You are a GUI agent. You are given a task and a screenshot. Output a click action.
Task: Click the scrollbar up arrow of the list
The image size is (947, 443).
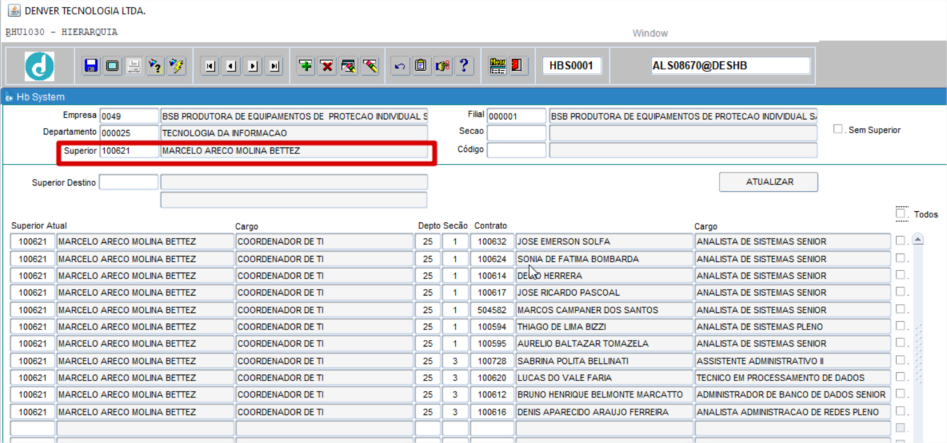tap(918, 240)
